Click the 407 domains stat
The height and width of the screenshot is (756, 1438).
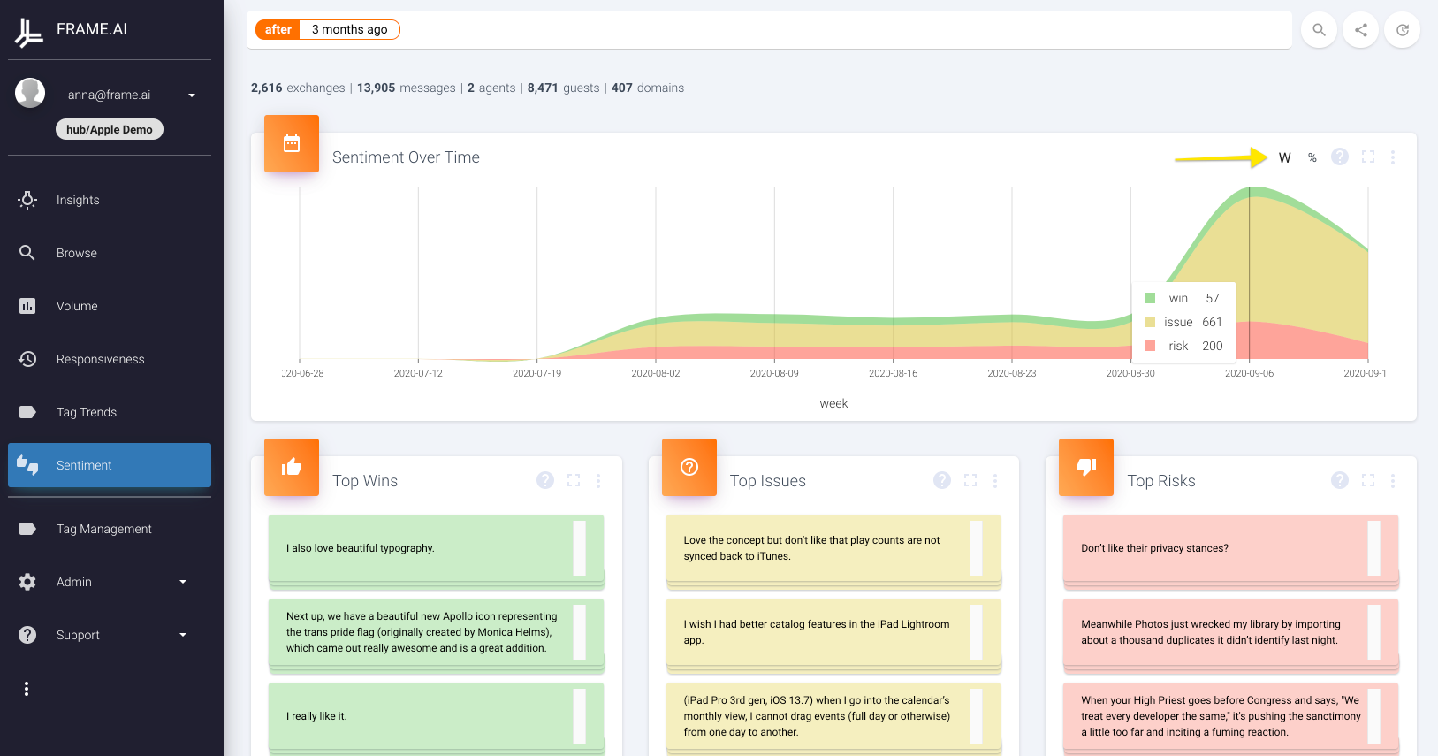648,88
